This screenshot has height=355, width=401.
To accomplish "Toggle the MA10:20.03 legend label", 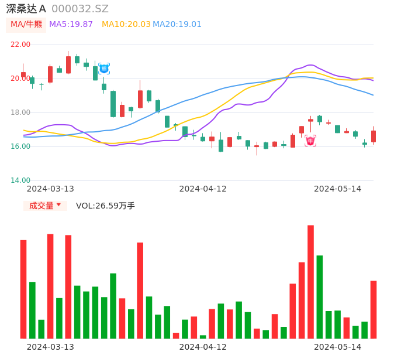I will point(126,25).
